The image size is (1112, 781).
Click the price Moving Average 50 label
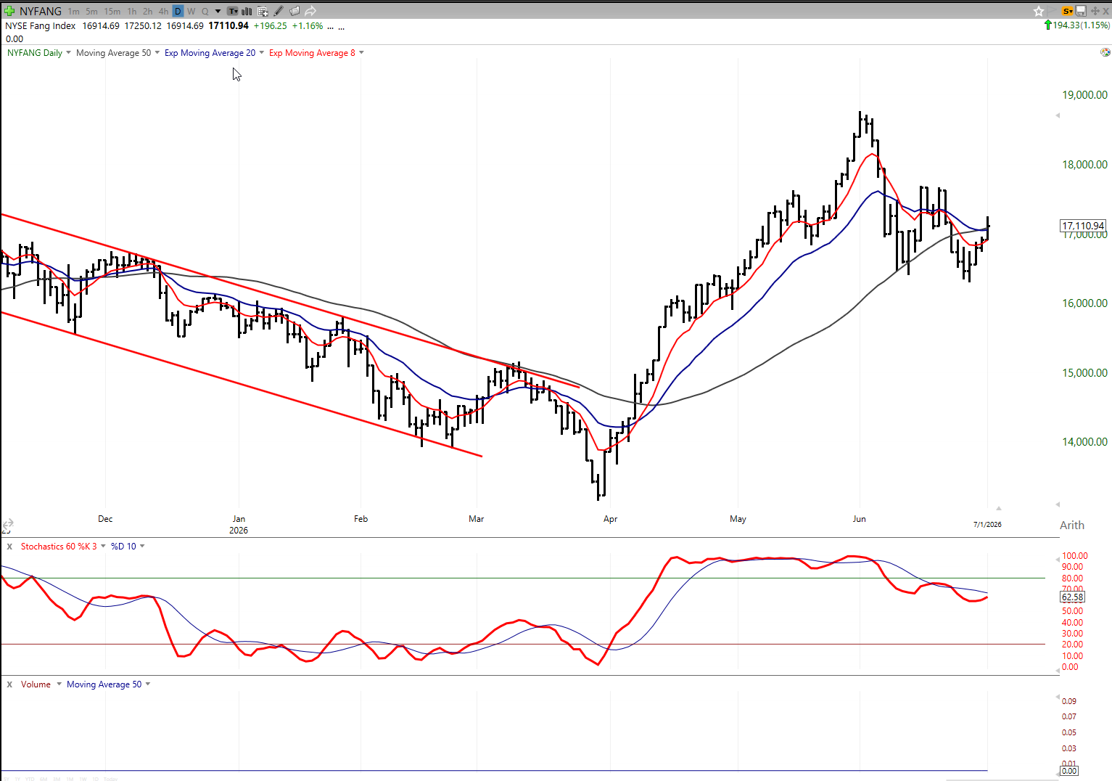pyautogui.click(x=114, y=53)
